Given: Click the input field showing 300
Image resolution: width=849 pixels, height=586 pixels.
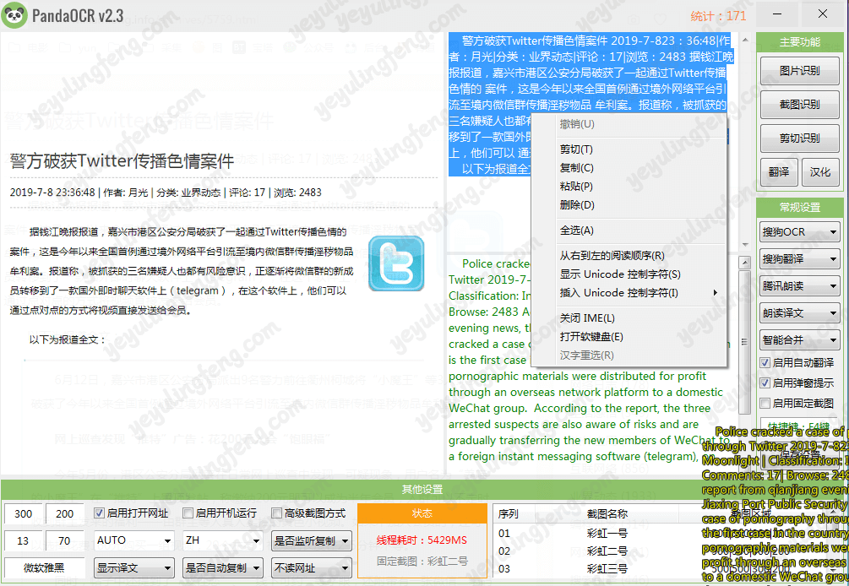Looking at the screenshot, I should click(x=24, y=513).
